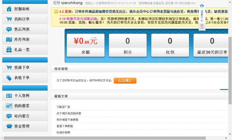This screenshot has width=232, height=140.
Task: Click the 红包 red packet card
Action: point(170,45)
